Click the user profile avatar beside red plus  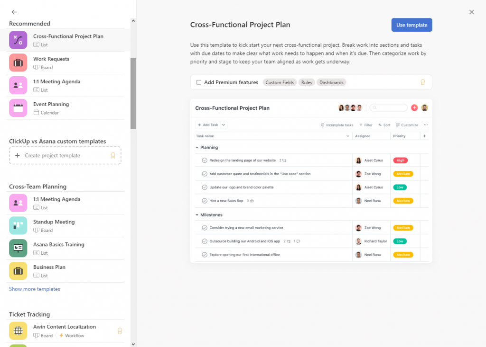pyautogui.click(x=425, y=107)
